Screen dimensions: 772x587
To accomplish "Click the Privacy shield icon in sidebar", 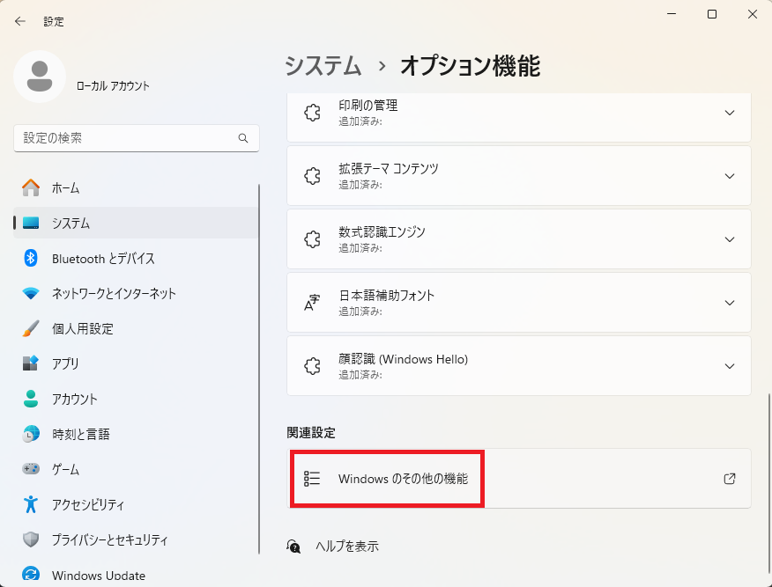I will pyautogui.click(x=31, y=539).
